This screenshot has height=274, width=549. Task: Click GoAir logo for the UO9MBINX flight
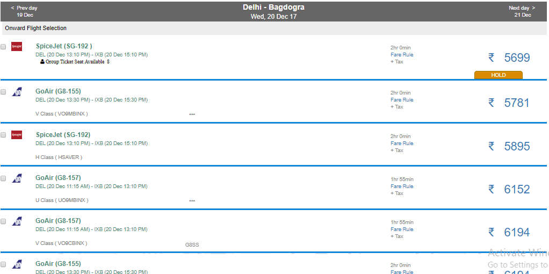click(17, 178)
